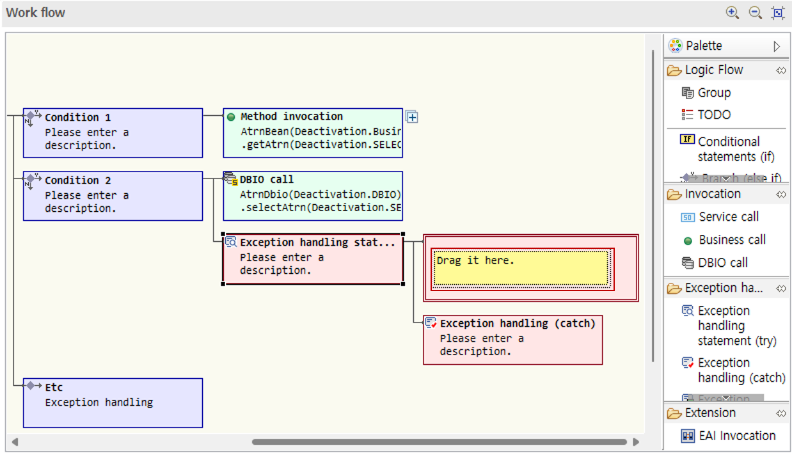The image size is (792, 453).
Task: Pin the Invocation drawer open
Action: click(780, 195)
